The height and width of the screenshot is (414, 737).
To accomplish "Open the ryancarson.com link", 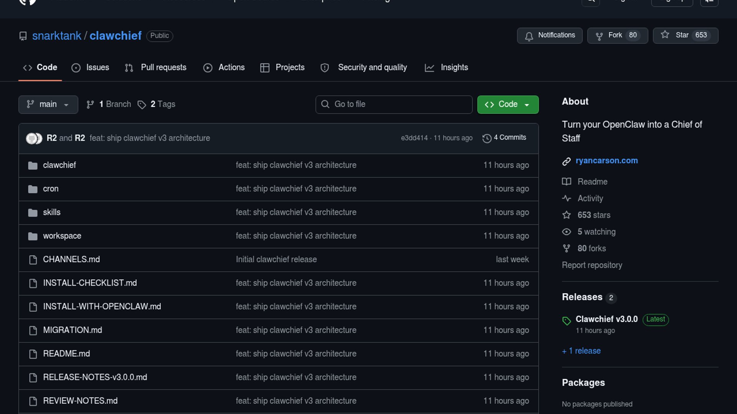I will tap(606, 161).
